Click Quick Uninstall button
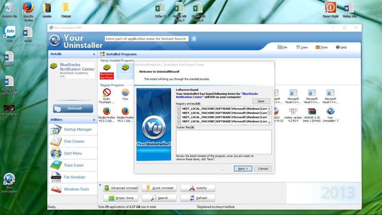This screenshot has width=382, height=215. click(159, 188)
